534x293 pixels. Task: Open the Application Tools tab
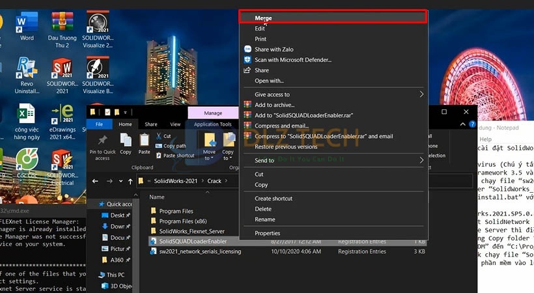213,124
